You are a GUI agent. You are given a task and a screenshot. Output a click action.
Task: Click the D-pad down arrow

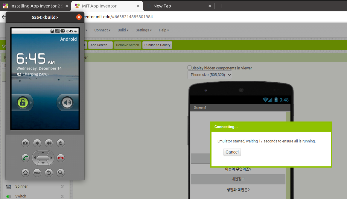coord(43,163)
